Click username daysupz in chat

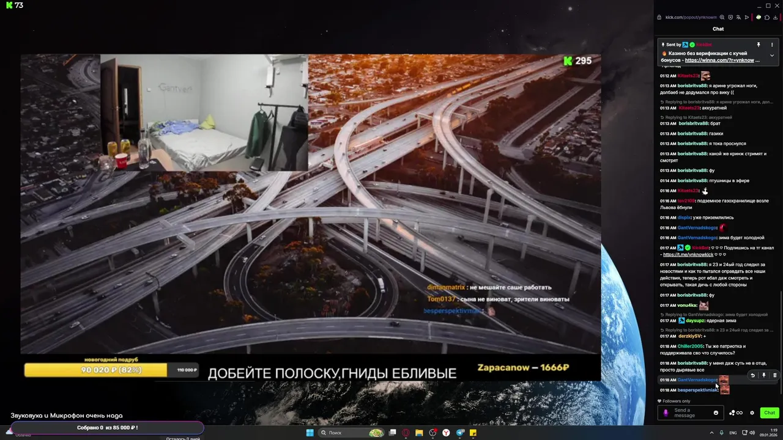695,321
